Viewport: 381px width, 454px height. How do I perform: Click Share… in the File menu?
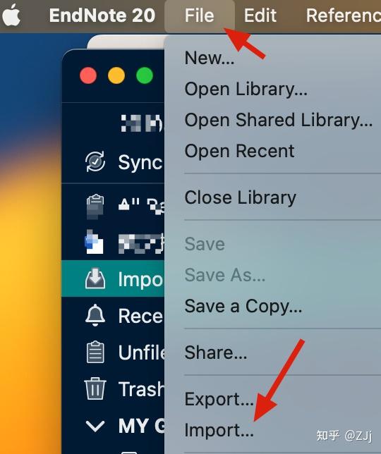coord(216,352)
